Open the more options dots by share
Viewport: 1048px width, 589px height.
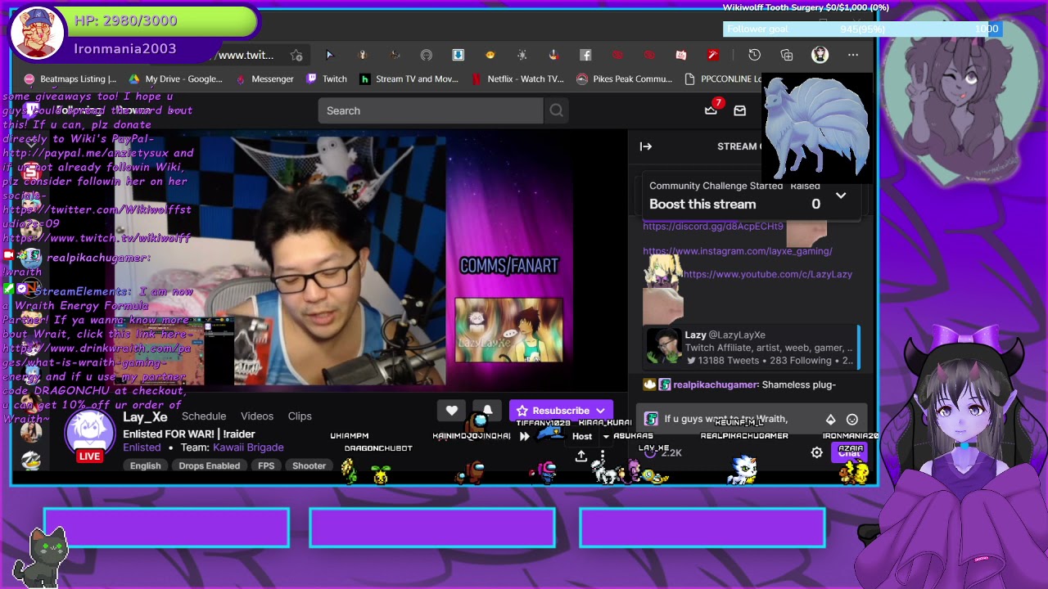coord(603,455)
